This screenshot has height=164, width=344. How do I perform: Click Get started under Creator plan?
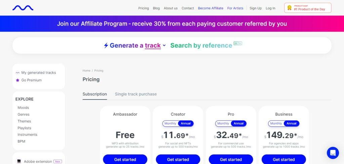pos(178,159)
